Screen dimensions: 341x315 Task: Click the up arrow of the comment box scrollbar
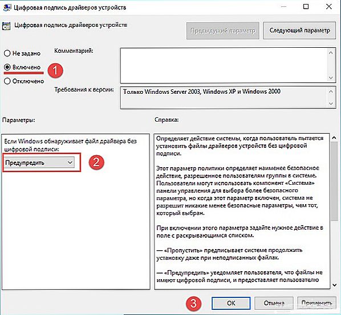(331, 53)
